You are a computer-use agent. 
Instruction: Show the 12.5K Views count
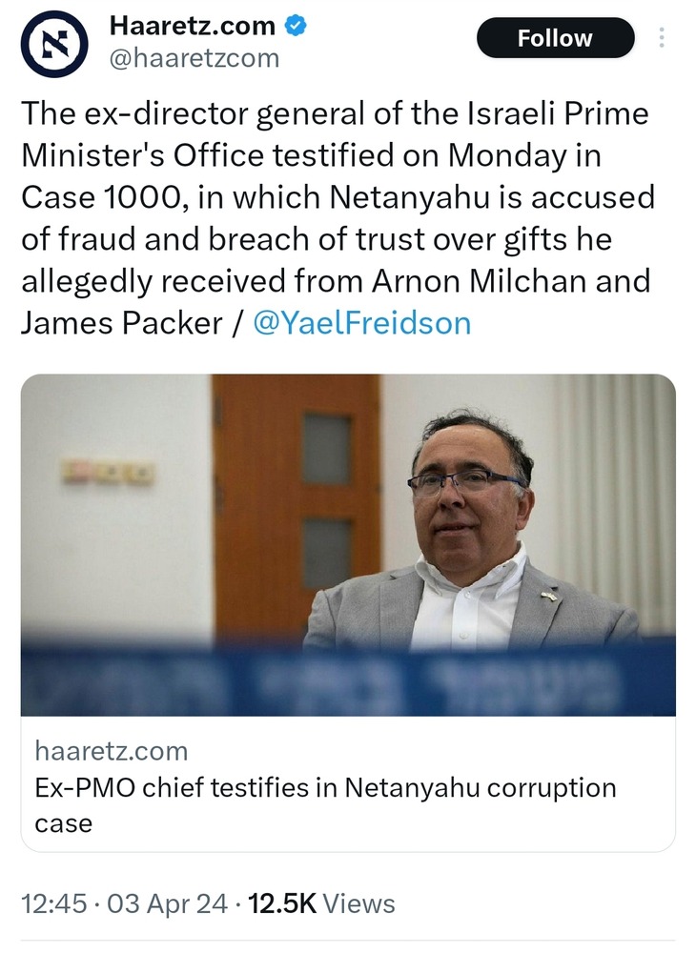[320, 903]
